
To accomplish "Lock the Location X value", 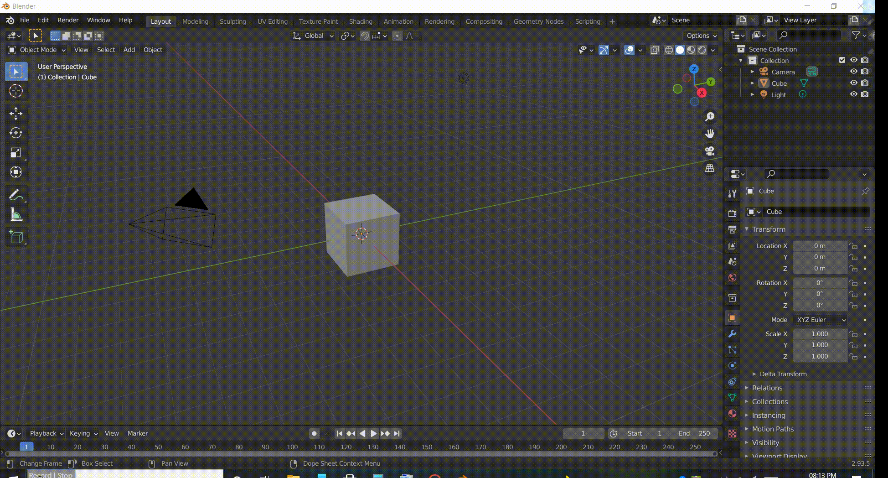I will [854, 246].
